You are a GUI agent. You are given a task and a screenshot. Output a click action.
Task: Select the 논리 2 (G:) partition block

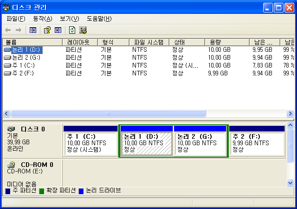200,141
